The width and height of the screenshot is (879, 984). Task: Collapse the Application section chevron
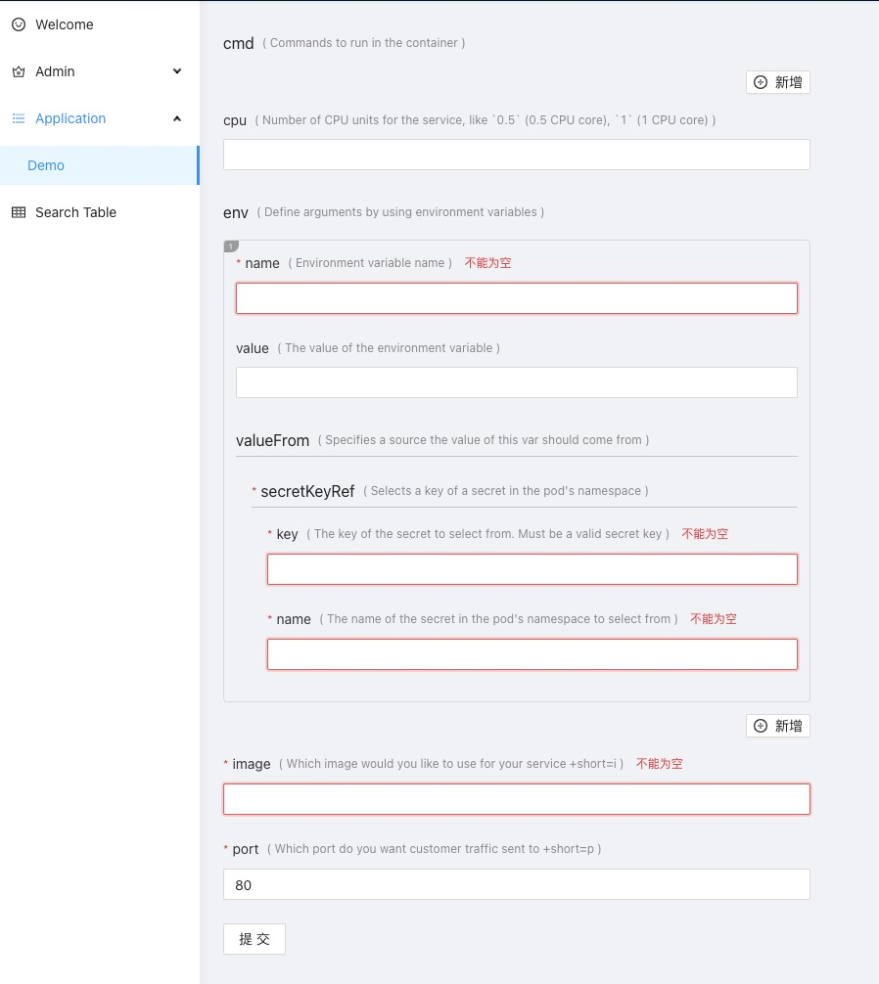click(177, 118)
